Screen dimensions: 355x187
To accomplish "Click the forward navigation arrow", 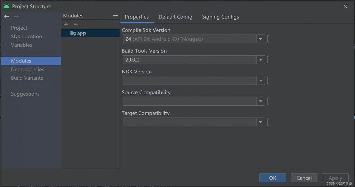I will pos(16,17).
